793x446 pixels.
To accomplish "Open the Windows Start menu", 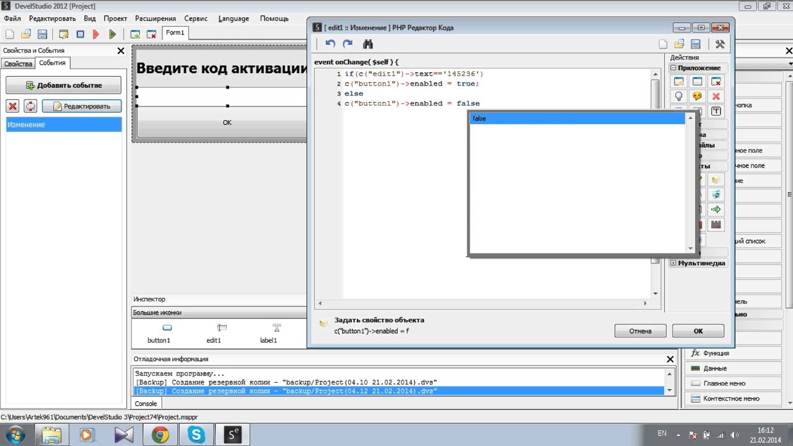I will [14, 435].
